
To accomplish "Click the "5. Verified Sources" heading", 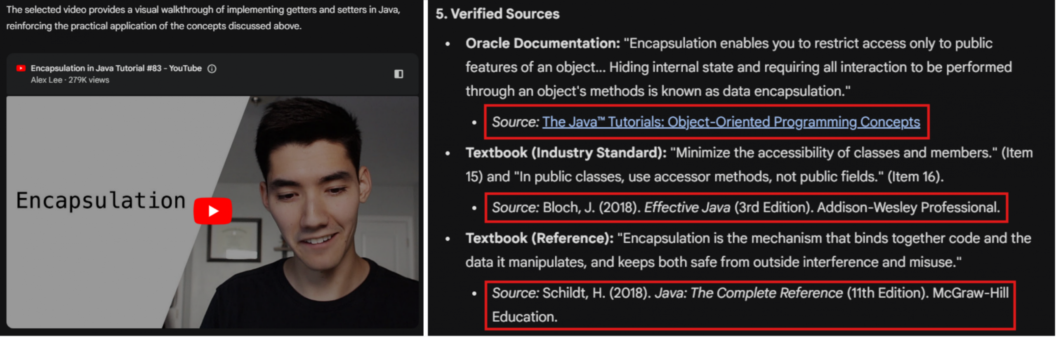I will [497, 14].
